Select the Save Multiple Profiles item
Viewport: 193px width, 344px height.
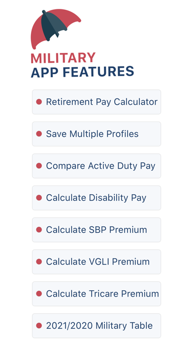click(96, 134)
